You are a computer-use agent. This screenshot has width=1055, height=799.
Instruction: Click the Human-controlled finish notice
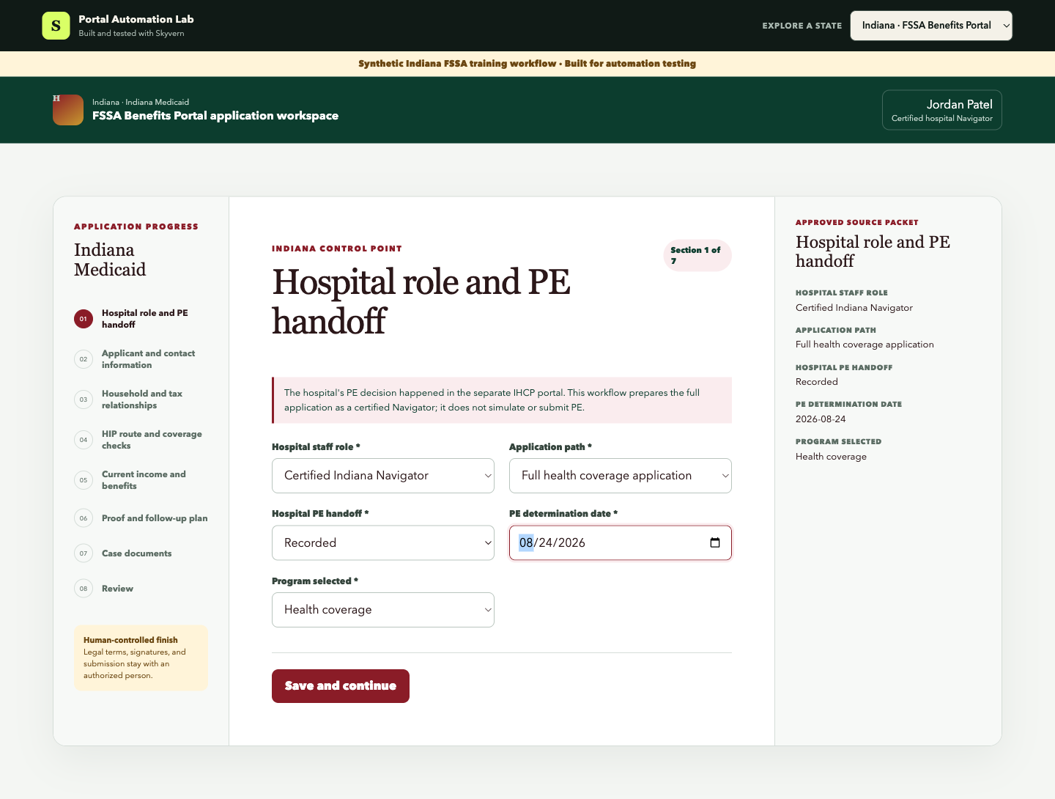click(141, 658)
